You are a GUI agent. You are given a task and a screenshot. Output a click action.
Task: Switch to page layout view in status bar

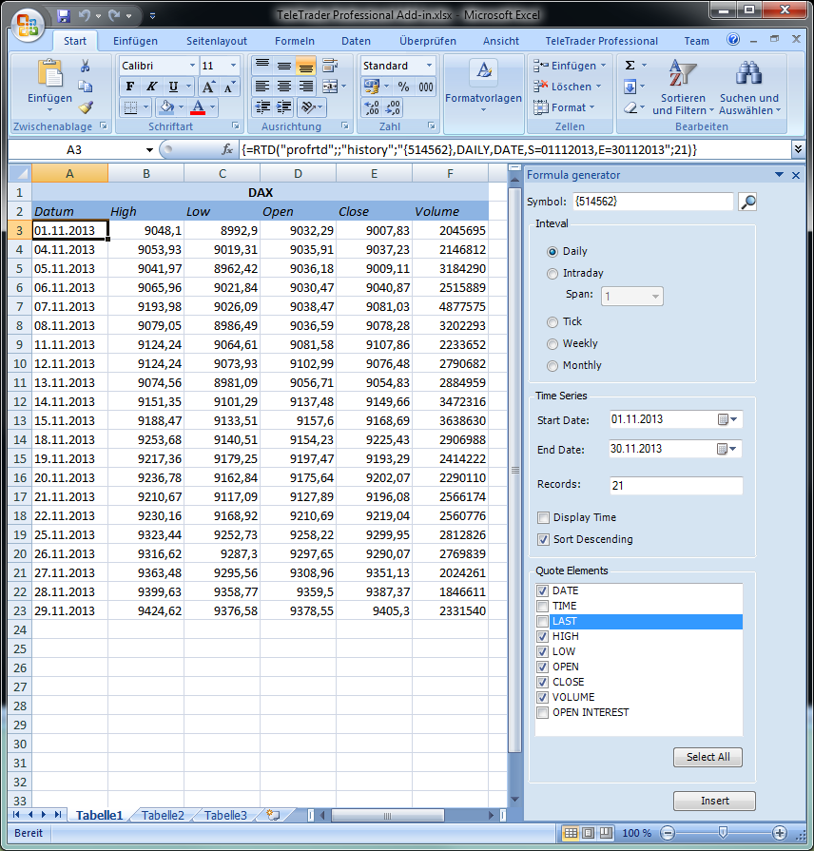pos(588,833)
